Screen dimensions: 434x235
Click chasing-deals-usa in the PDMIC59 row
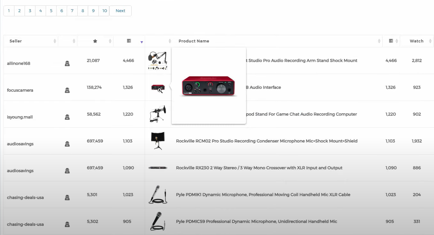(x=25, y=224)
